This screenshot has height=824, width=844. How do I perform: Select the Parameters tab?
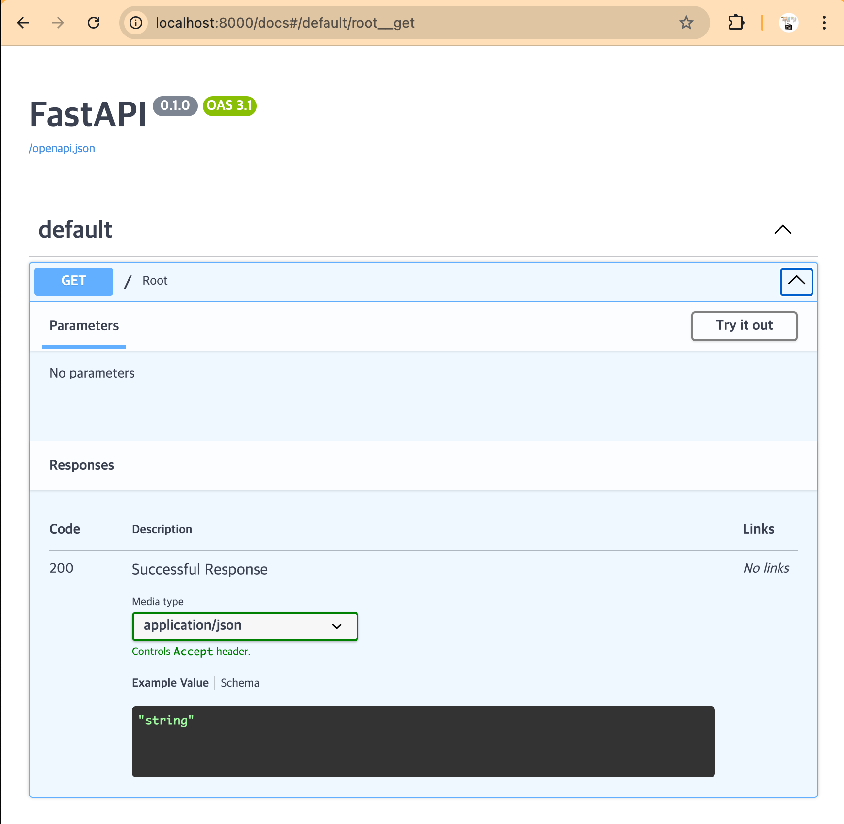(84, 326)
